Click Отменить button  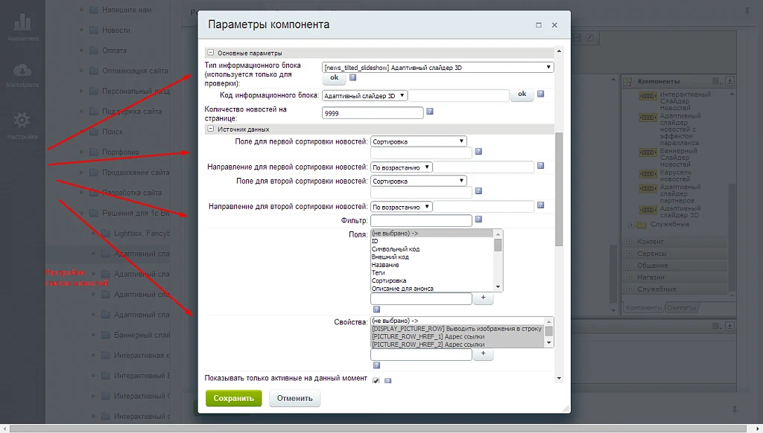295,398
